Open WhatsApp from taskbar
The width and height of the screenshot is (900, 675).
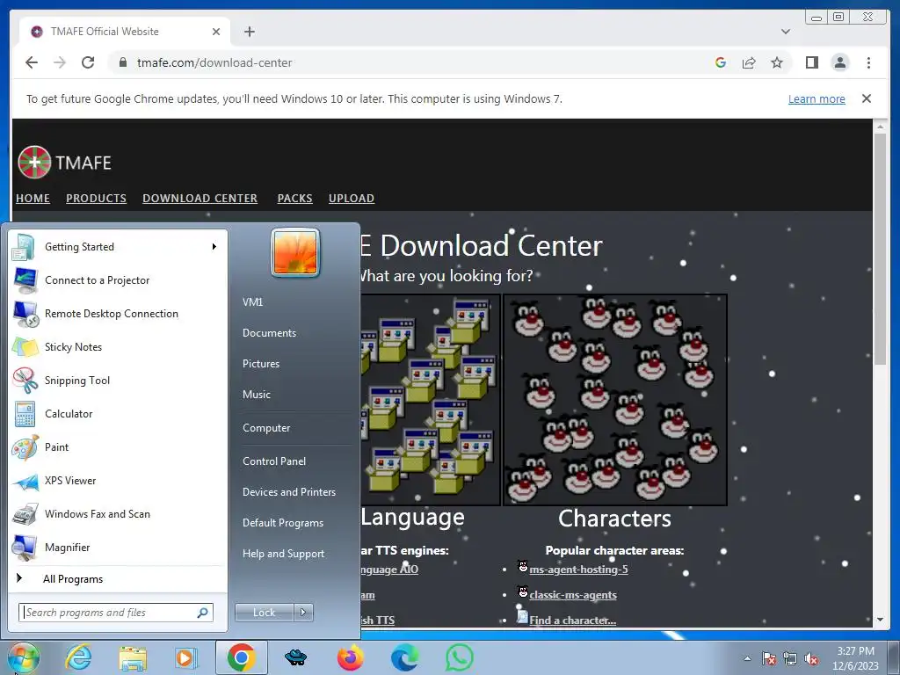459,657
